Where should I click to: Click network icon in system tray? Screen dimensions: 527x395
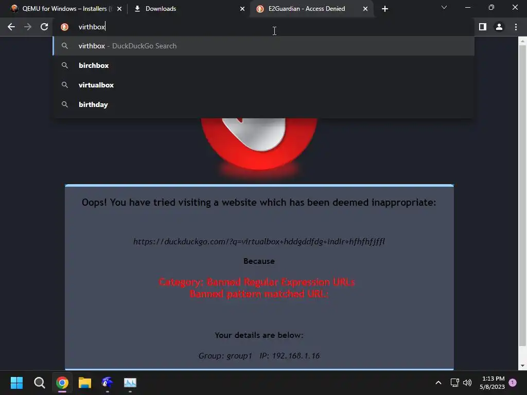coord(455,383)
